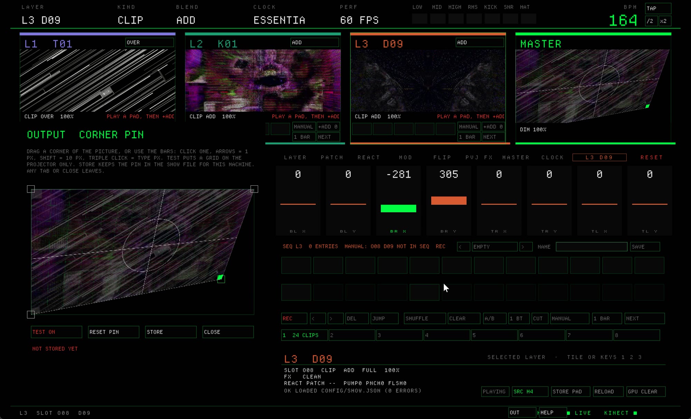
Task: Click the TAP tempo button
Action: [x=658, y=8]
